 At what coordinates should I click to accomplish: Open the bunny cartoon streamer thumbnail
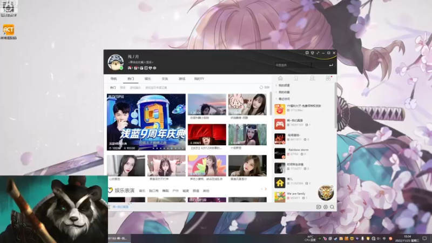(x=247, y=104)
